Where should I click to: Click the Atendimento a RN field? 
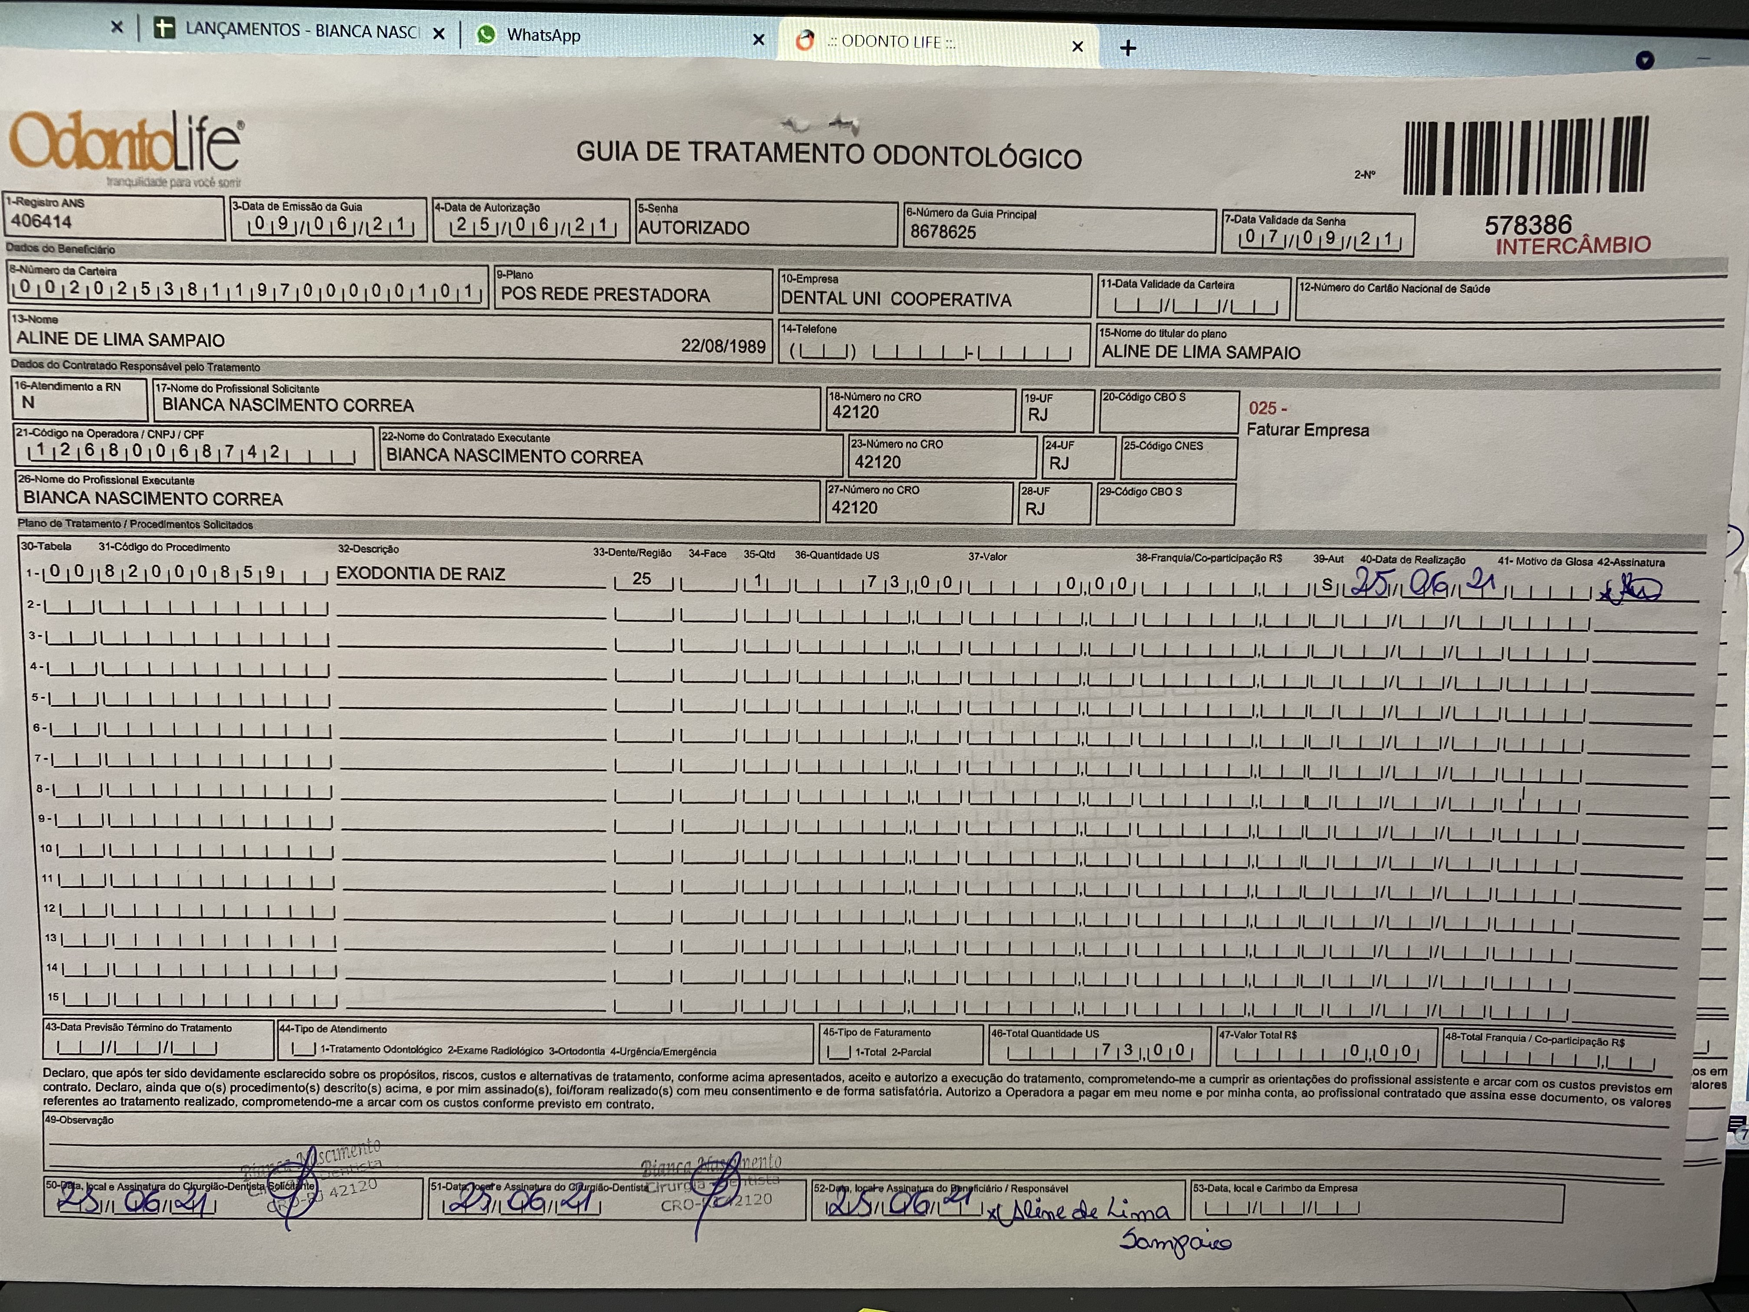coord(79,403)
